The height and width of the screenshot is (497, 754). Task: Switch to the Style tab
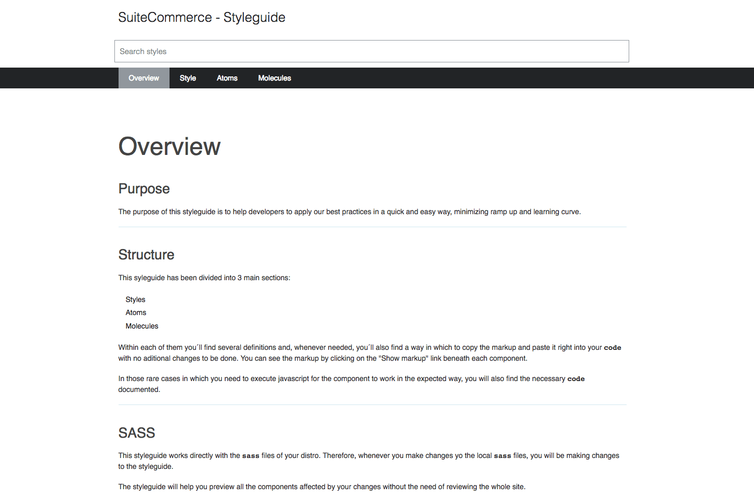click(188, 78)
